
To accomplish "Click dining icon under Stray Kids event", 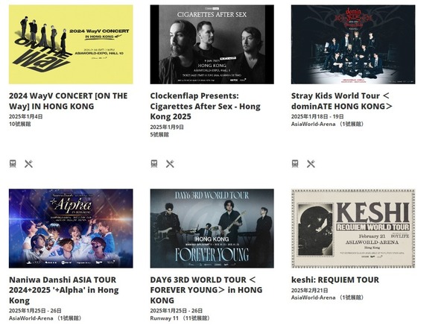I will pos(311,164).
